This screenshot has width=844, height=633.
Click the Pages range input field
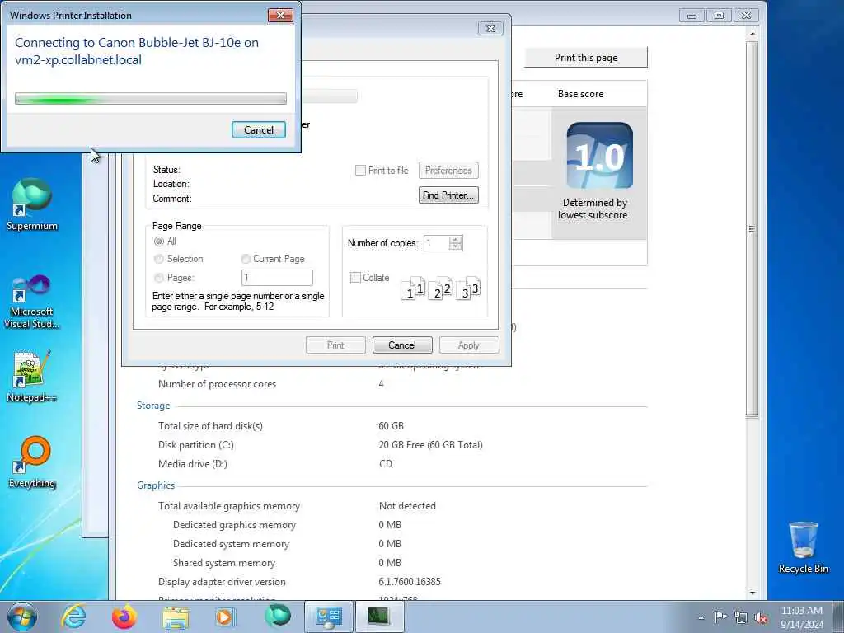tap(277, 277)
